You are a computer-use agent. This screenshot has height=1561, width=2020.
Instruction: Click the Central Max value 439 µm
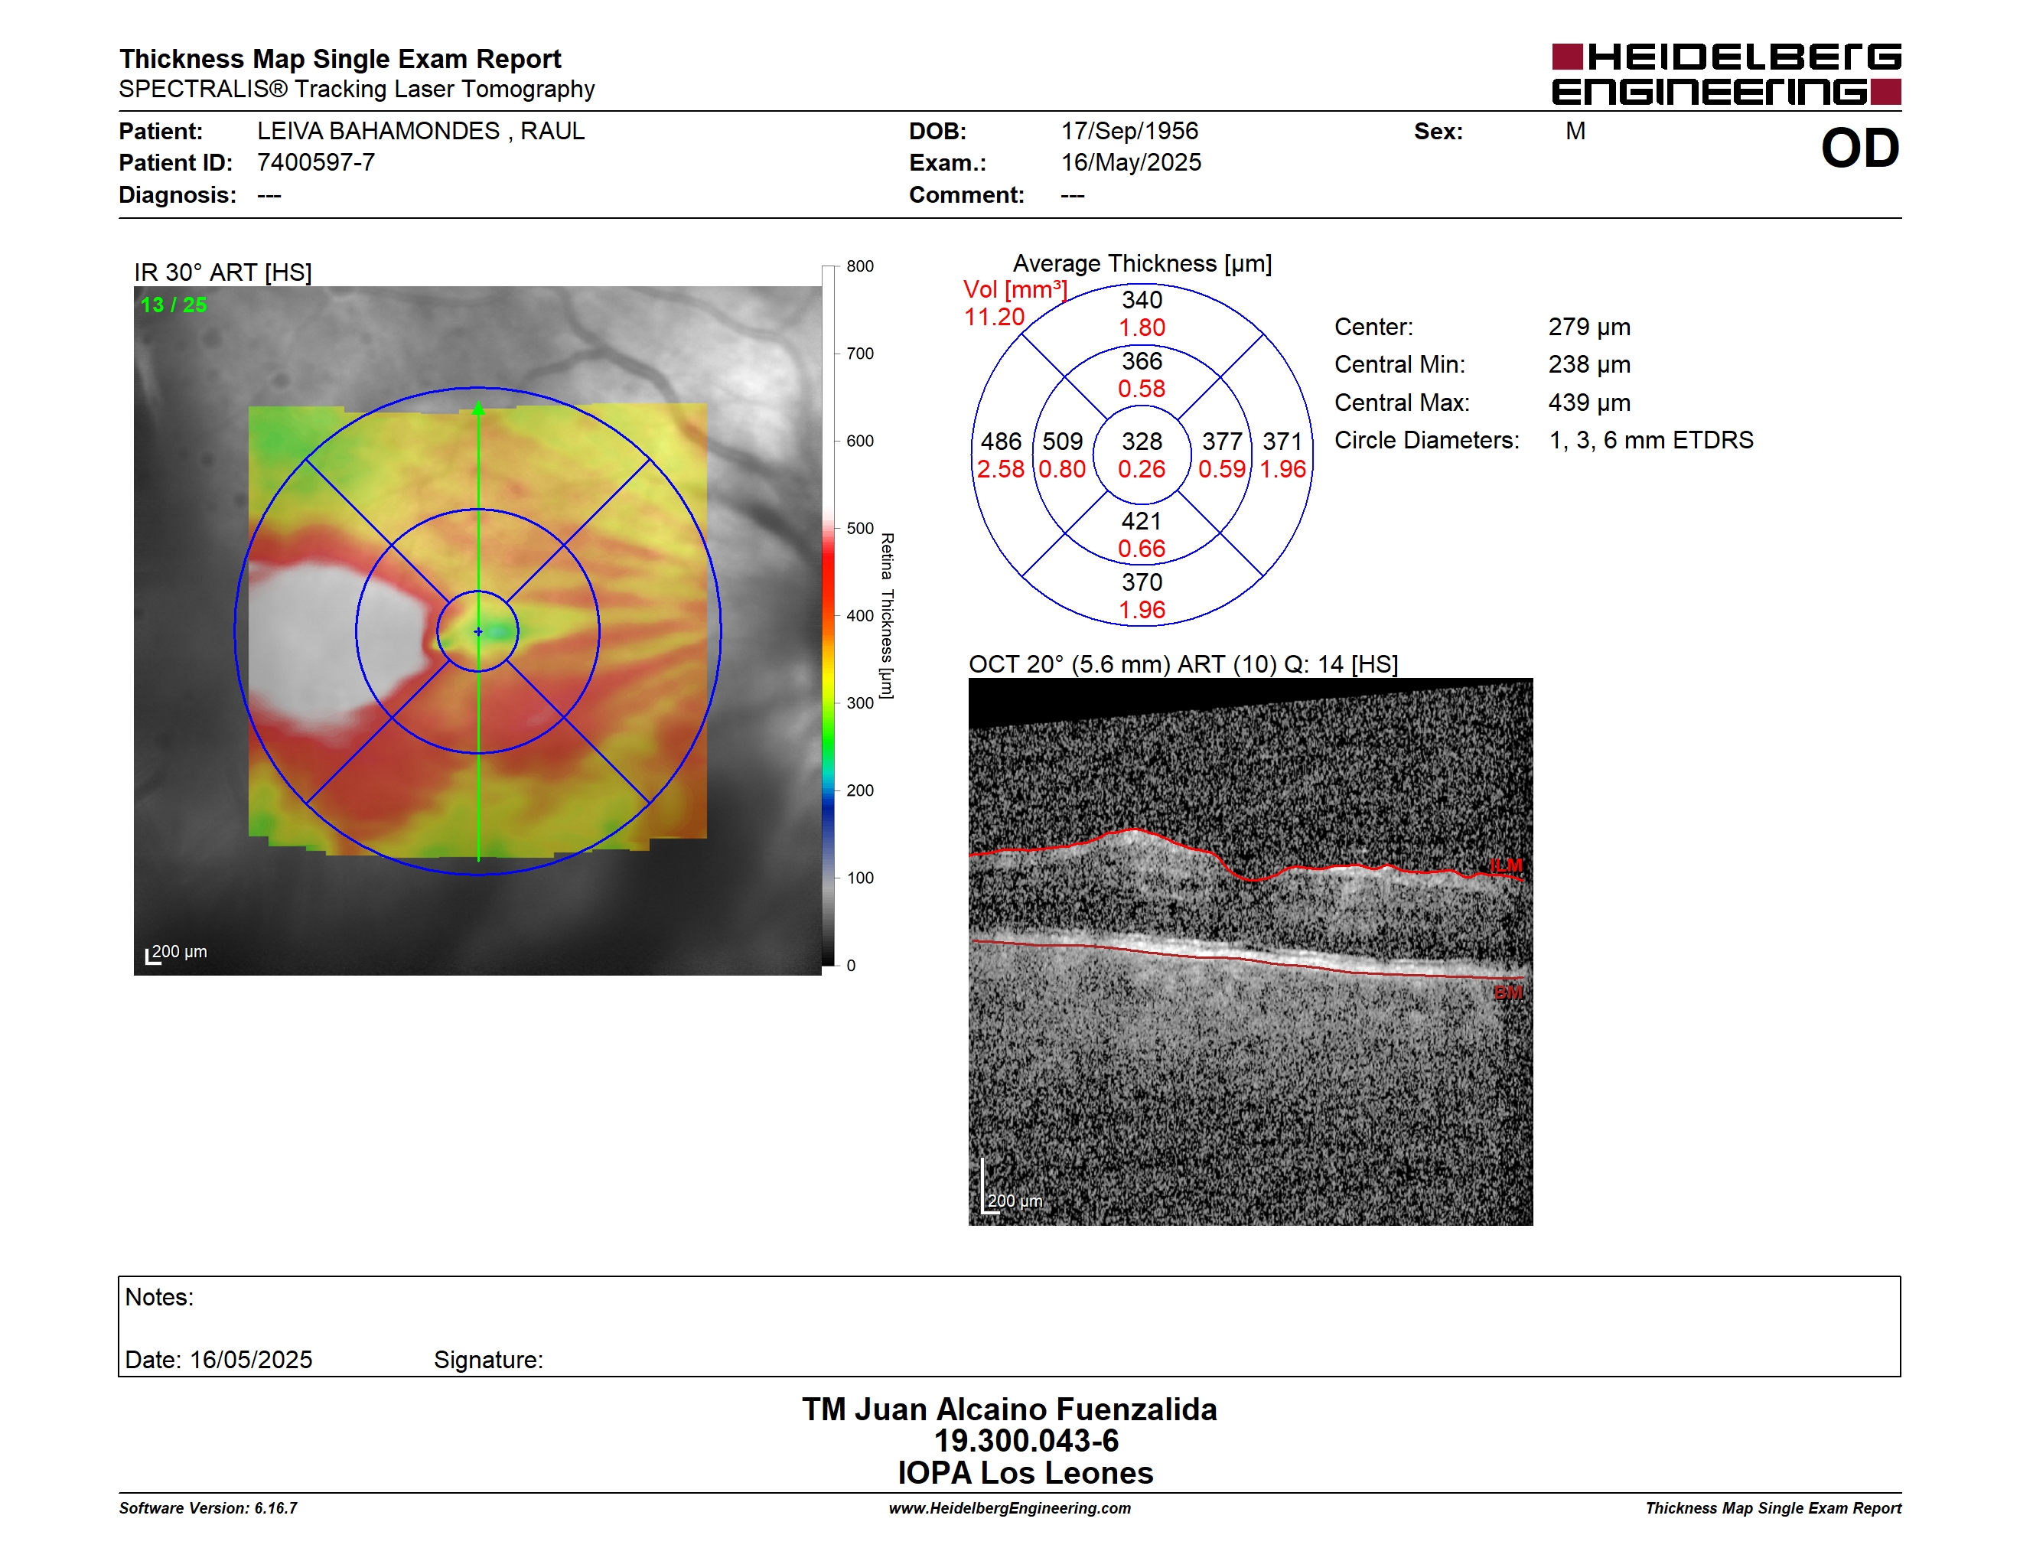pyautogui.click(x=1589, y=403)
